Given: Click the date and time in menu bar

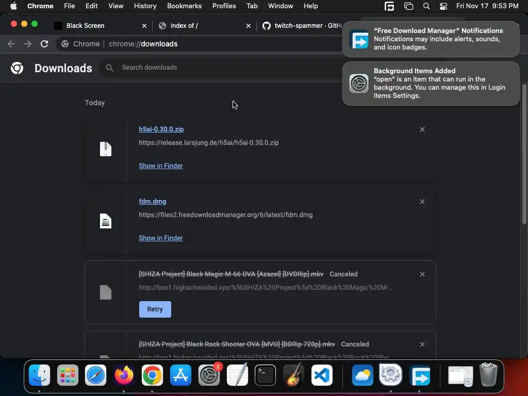Looking at the screenshot, I should pos(487,6).
